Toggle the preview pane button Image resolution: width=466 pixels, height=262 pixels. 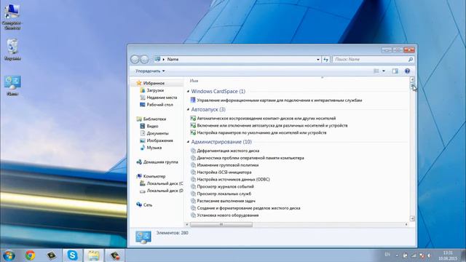coord(395,71)
